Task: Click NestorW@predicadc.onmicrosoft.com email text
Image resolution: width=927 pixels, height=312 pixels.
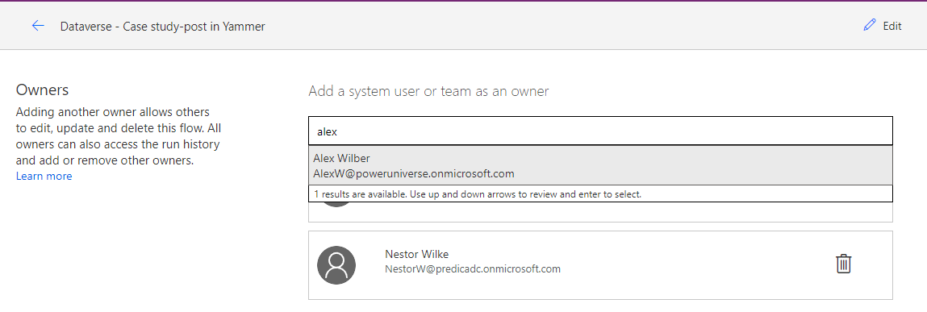Action: 472,268
